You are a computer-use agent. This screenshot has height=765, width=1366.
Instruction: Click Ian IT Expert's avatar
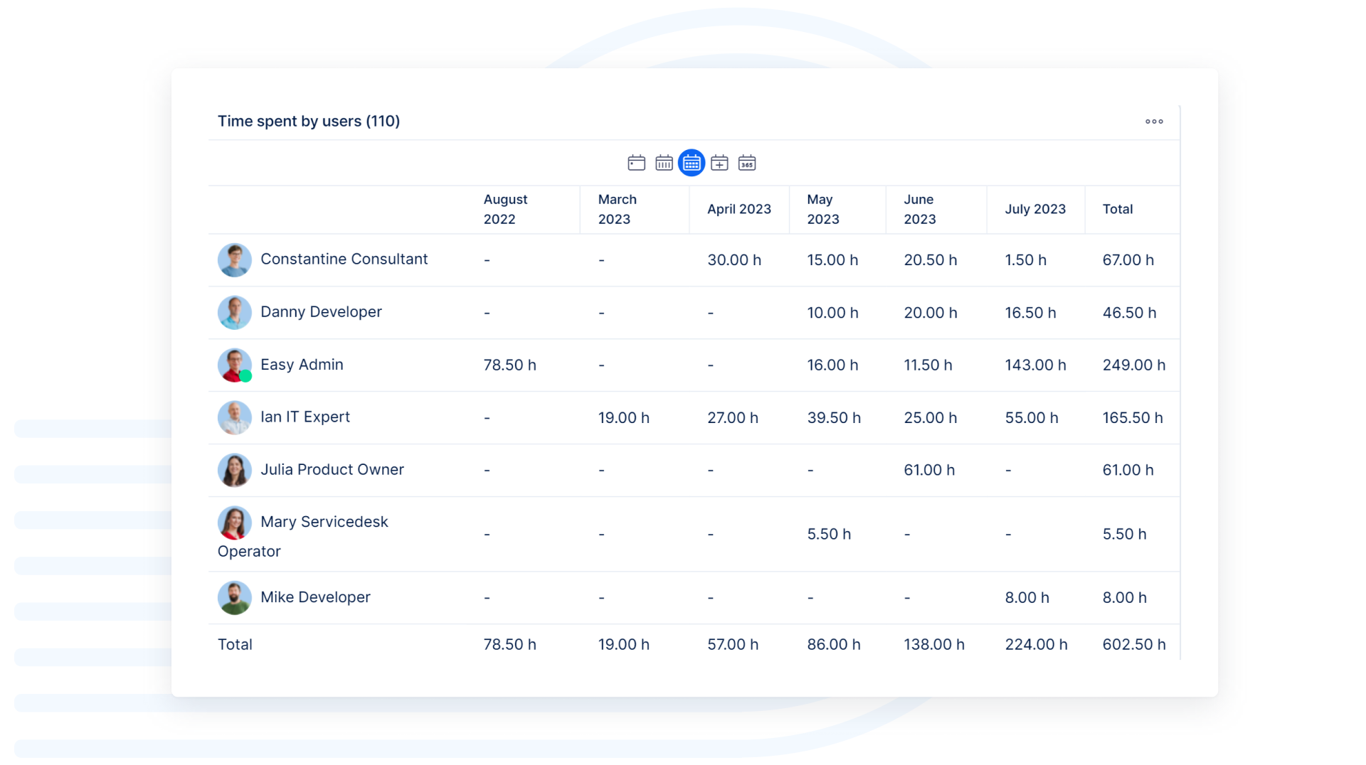234,418
